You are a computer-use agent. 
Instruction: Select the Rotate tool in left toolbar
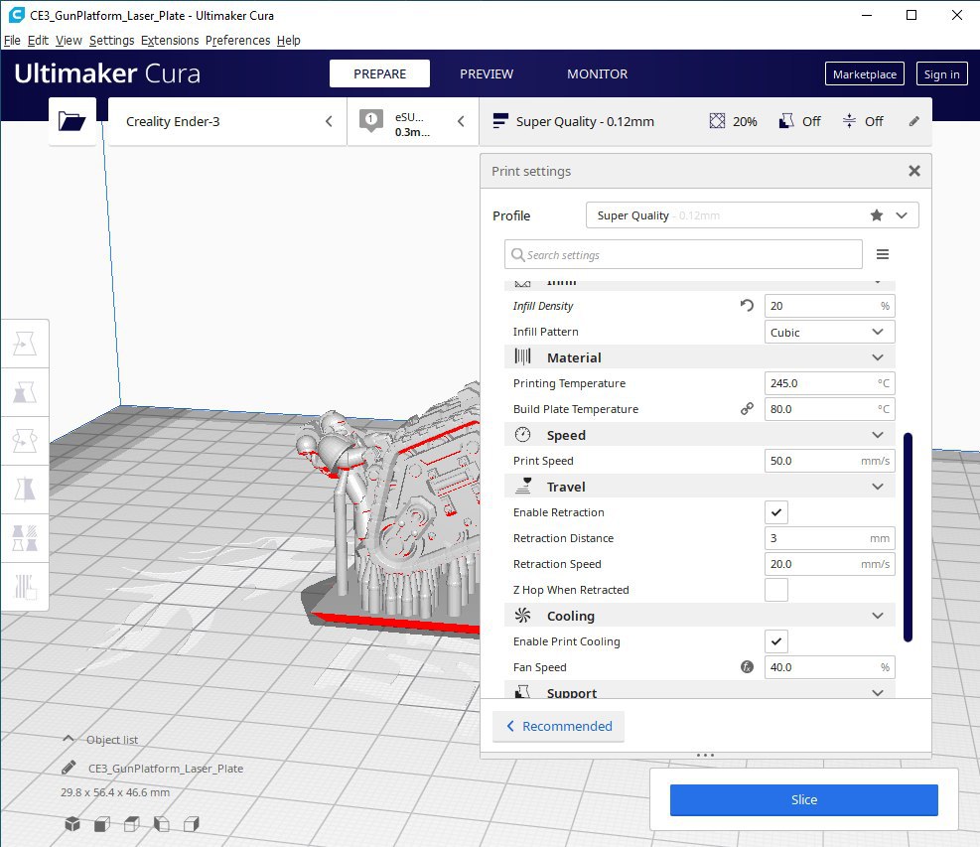tap(25, 441)
